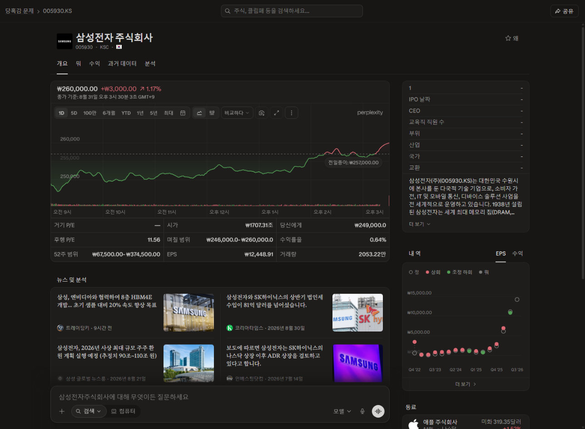This screenshot has width=585, height=429.
Task: Click the EPS value ₩12,448.91
Action: click(259, 254)
